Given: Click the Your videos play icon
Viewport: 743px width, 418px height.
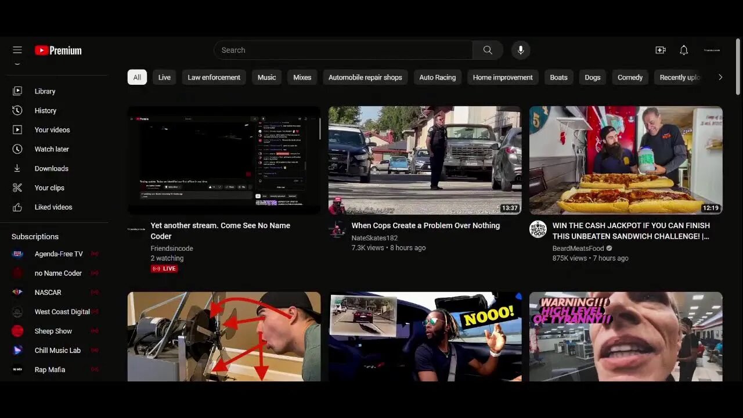Looking at the screenshot, I should point(17,129).
